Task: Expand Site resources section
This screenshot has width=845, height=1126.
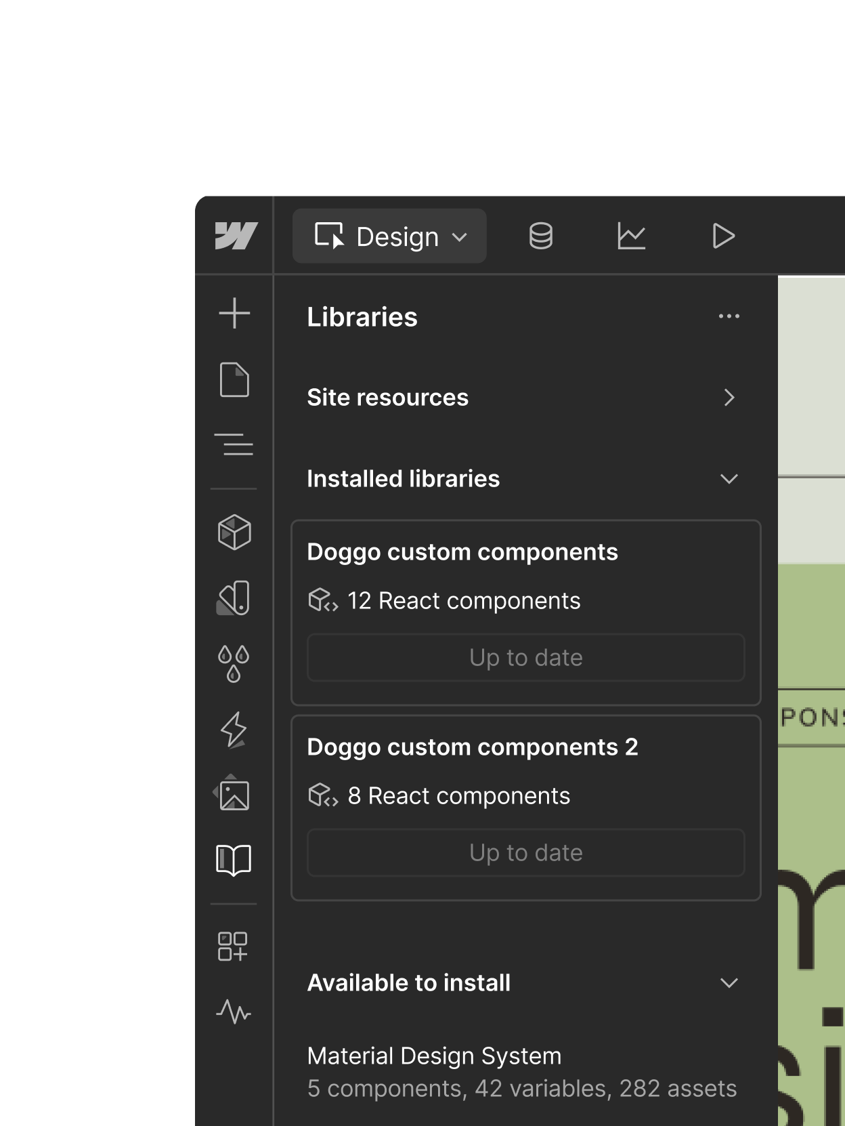Action: pyautogui.click(x=729, y=398)
